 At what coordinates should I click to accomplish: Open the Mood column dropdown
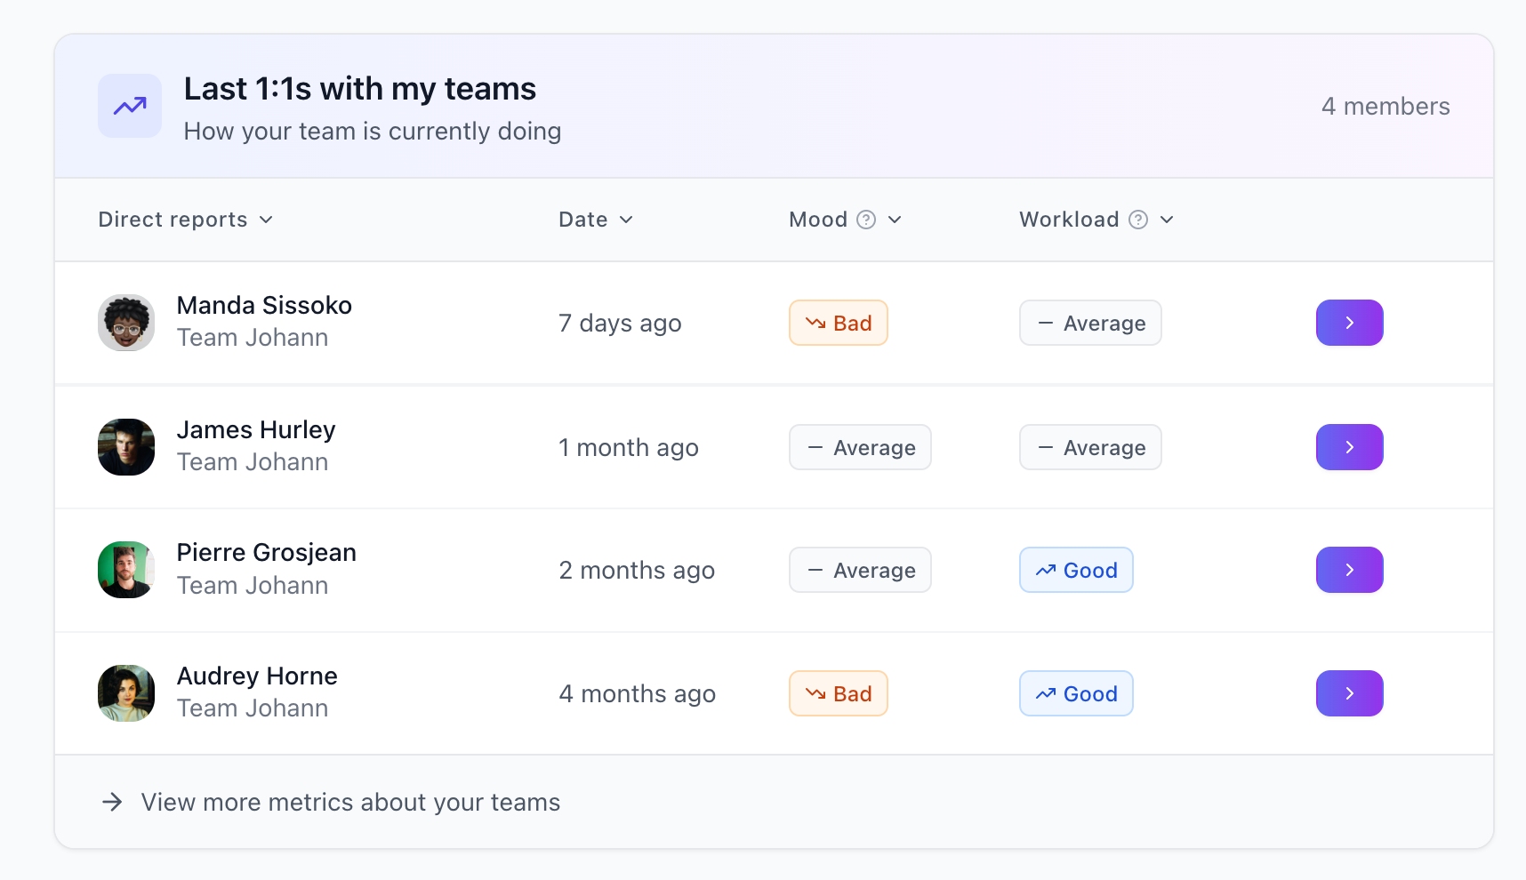pyautogui.click(x=896, y=220)
